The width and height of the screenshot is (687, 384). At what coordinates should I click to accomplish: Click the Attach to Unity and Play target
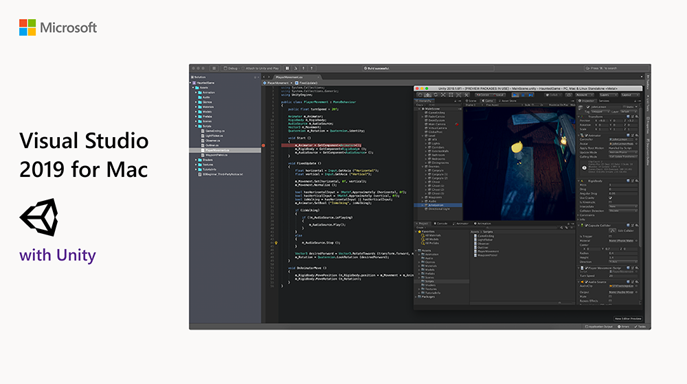click(261, 68)
